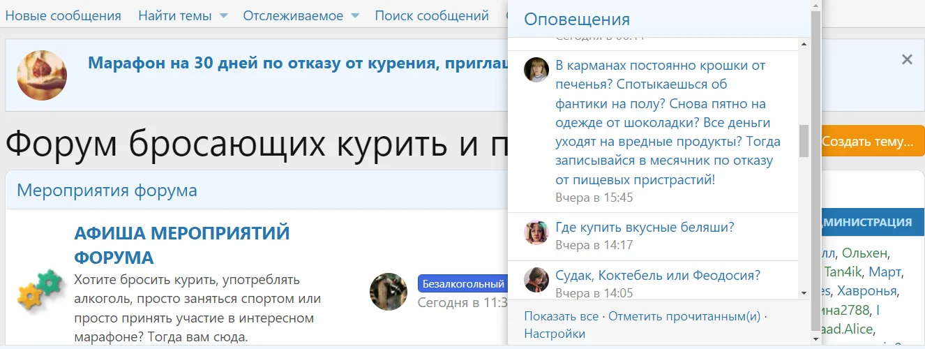Open notification Судак, Коктебель или Феодосия?
This screenshot has width=925, height=349.
658,274
